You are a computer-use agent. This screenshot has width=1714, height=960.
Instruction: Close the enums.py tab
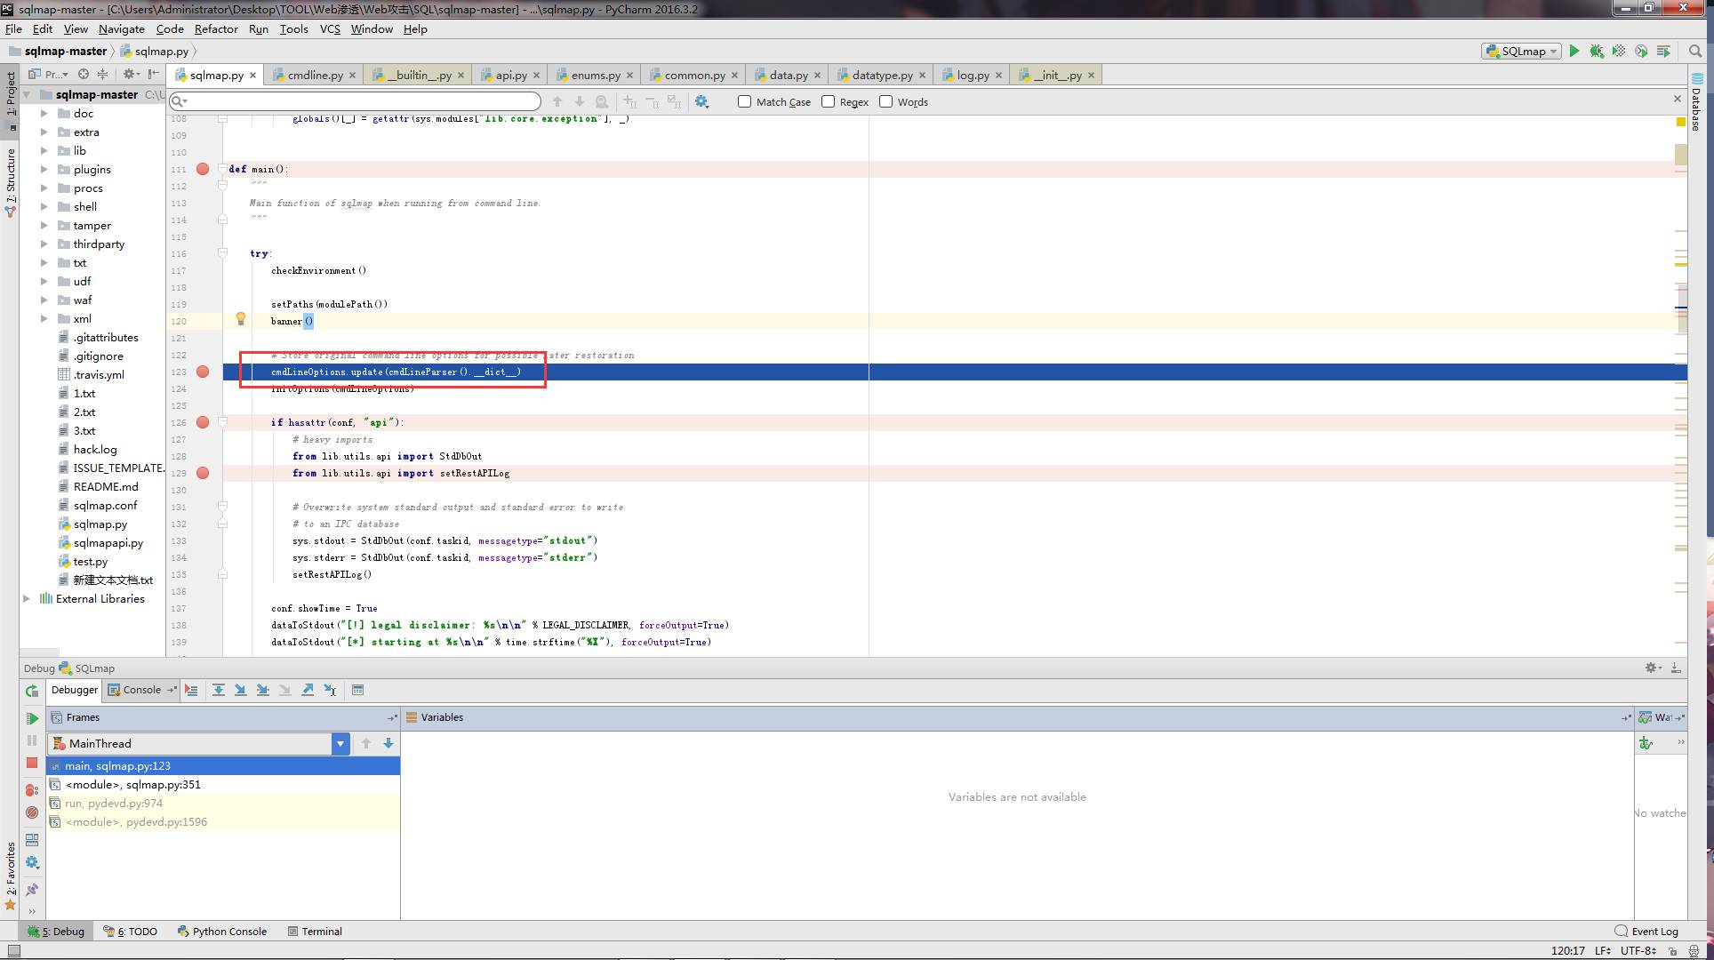[x=629, y=76]
